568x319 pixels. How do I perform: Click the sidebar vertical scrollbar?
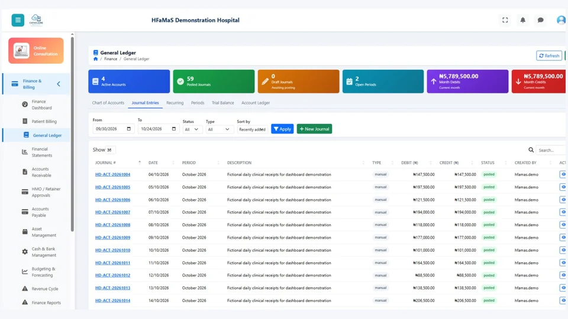pos(72,134)
